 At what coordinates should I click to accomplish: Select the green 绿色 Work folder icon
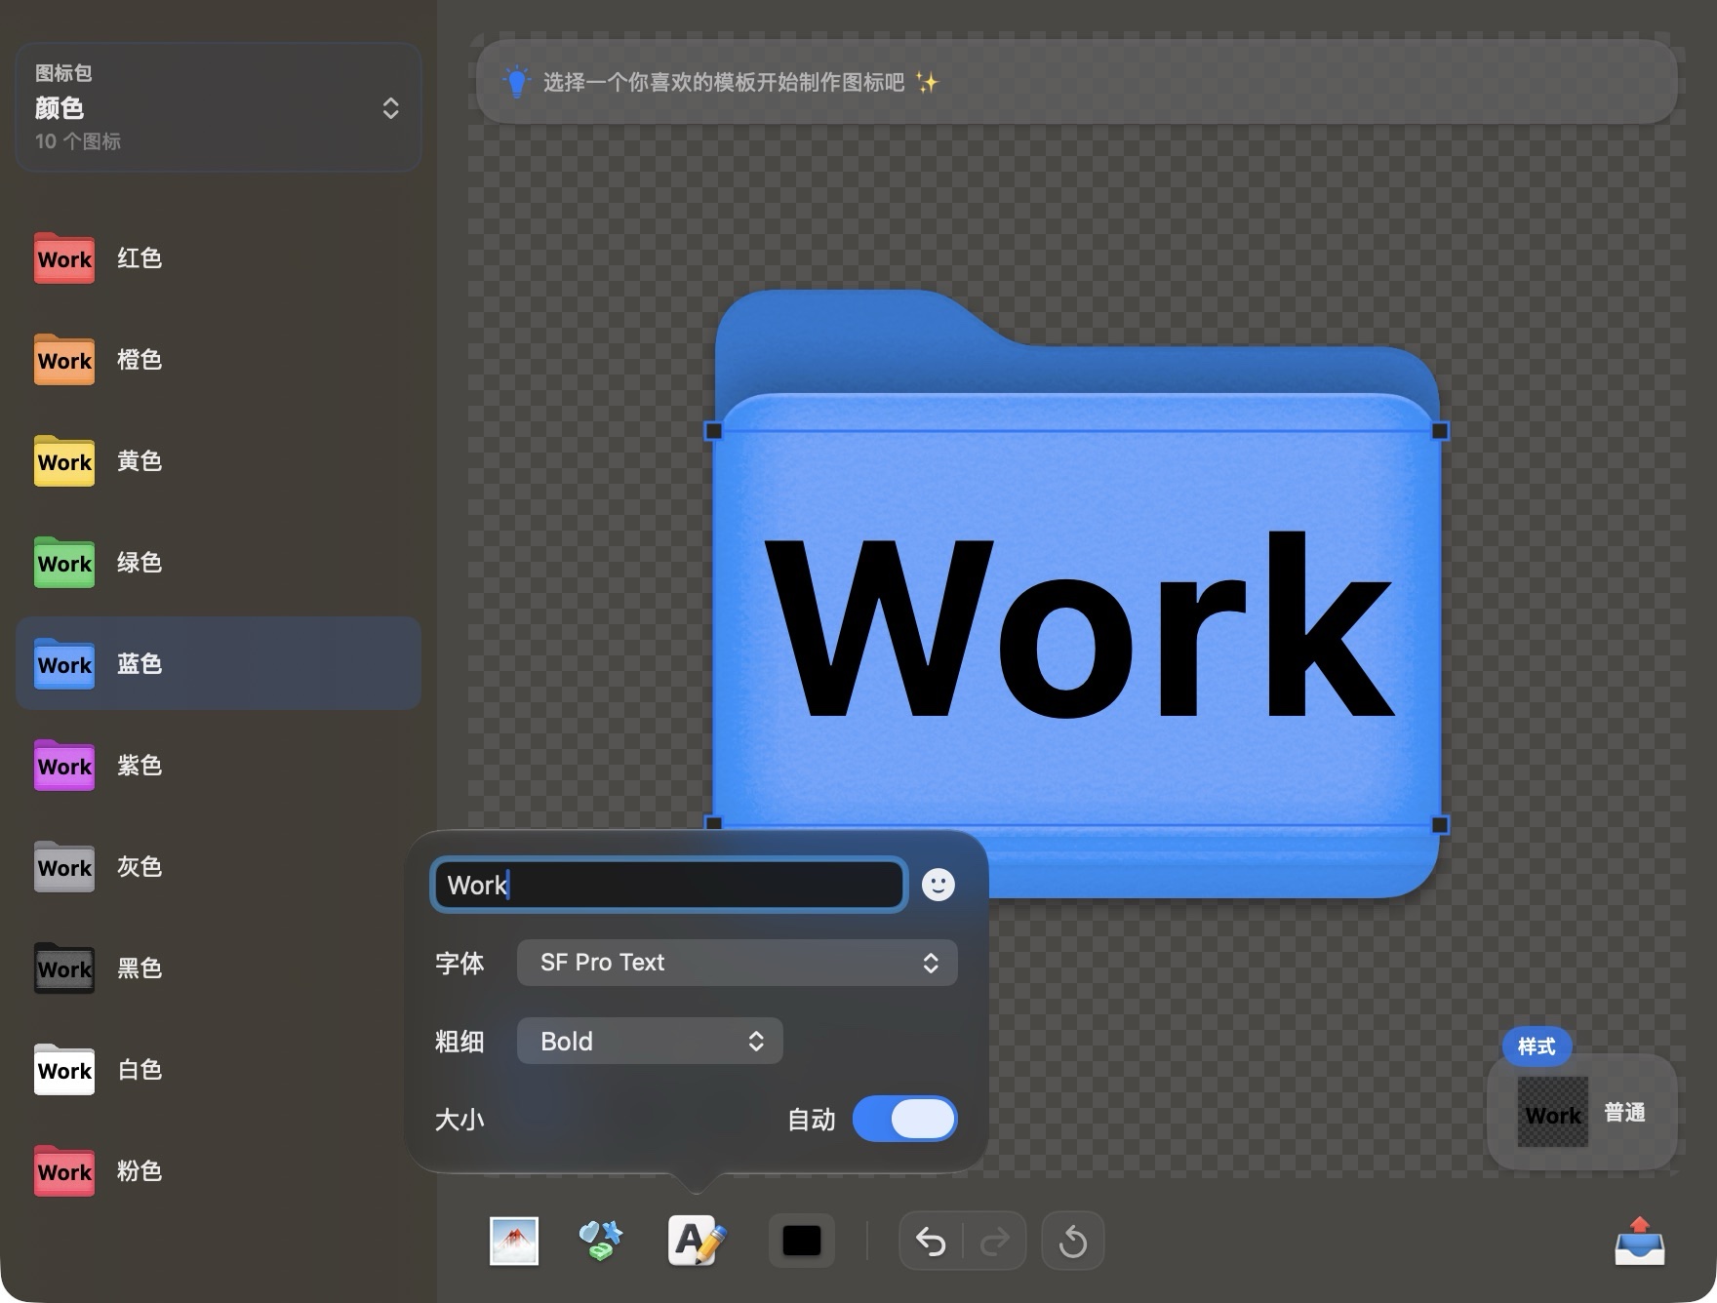coord(64,563)
